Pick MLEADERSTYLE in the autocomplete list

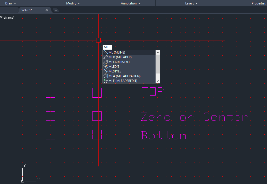click(119, 62)
